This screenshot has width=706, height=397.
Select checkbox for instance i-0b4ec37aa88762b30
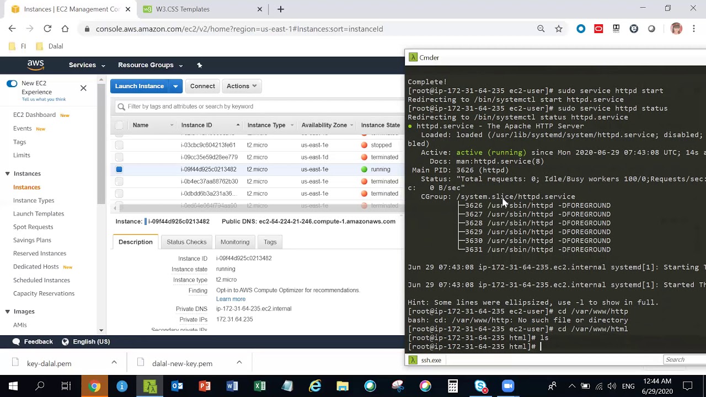pyautogui.click(x=119, y=181)
